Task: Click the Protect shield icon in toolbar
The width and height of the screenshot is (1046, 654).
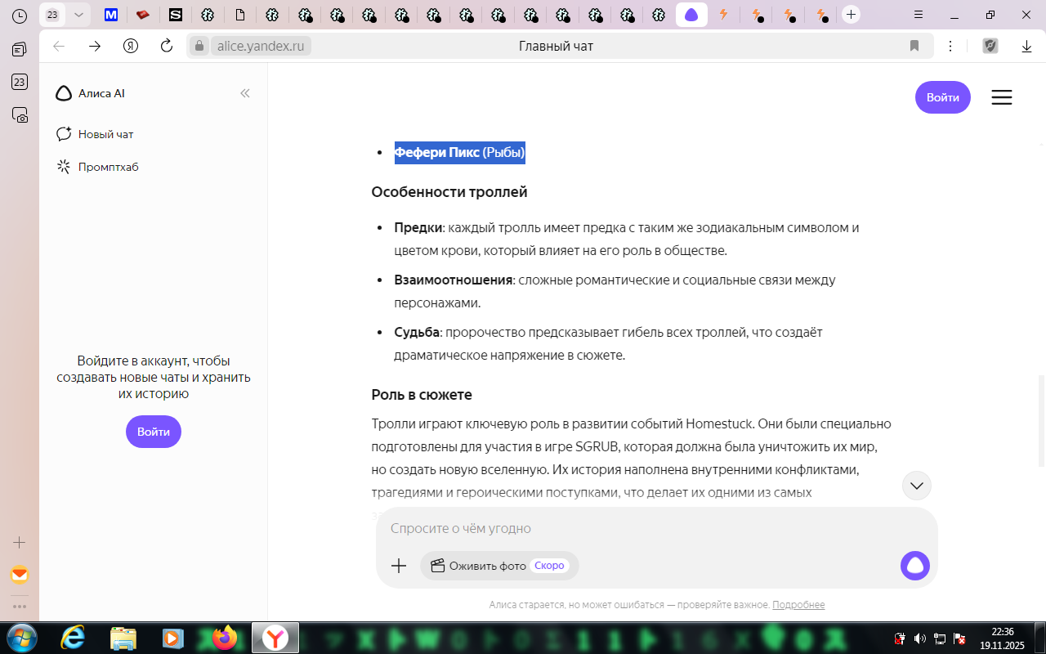Action: 990,46
